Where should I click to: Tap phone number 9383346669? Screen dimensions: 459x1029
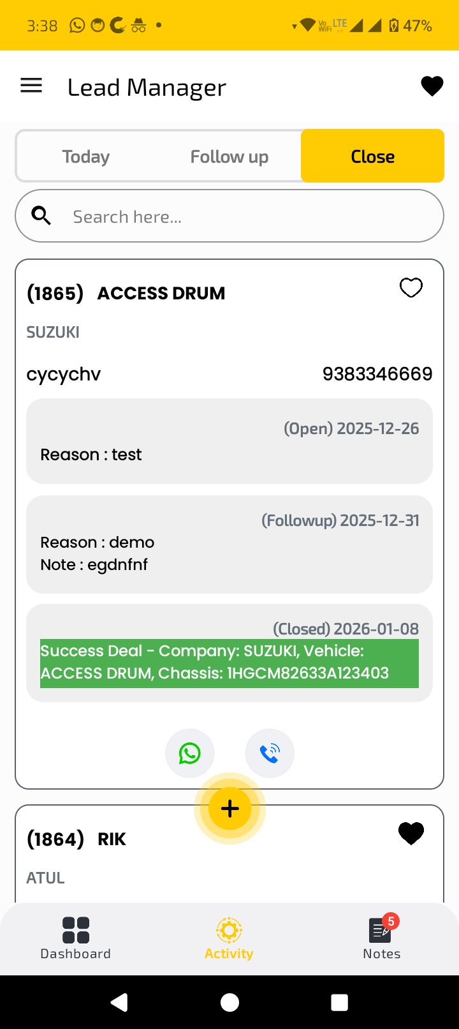(x=377, y=374)
